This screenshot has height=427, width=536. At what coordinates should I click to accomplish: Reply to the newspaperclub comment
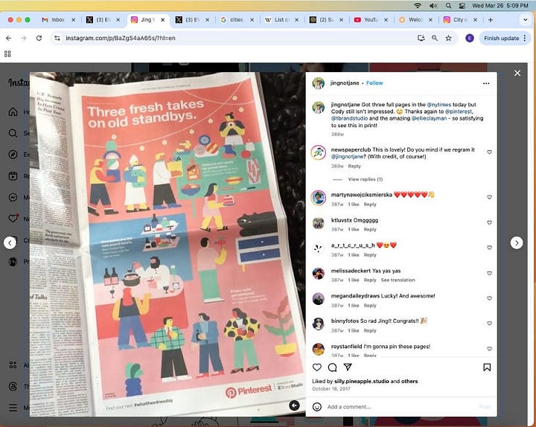[x=354, y=167]
